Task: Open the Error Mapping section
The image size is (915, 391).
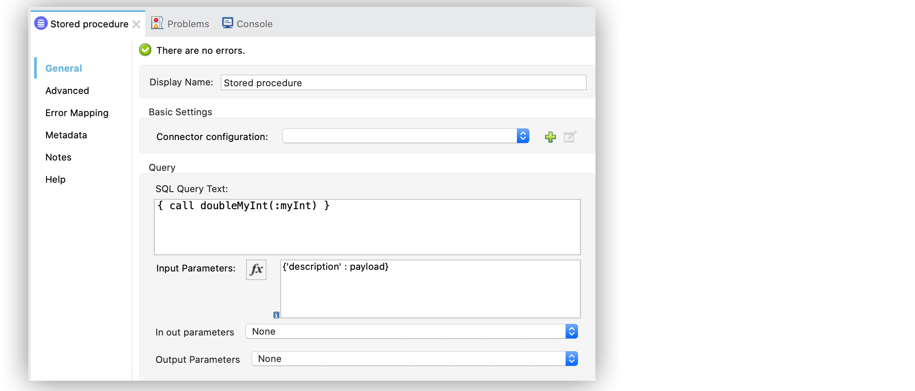Action: point(77,113)
